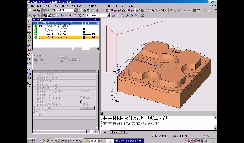Switch to the Cimatron taskbar button

tap(99, 141)
